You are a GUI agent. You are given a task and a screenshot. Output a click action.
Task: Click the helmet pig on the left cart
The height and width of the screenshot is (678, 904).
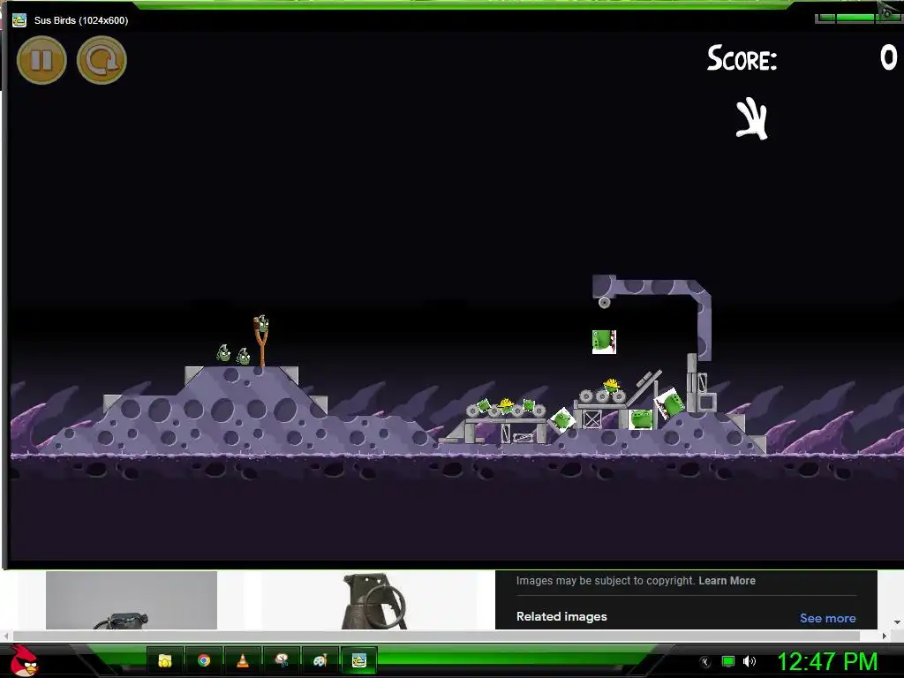pyautogui.click(x=506, y=404)
